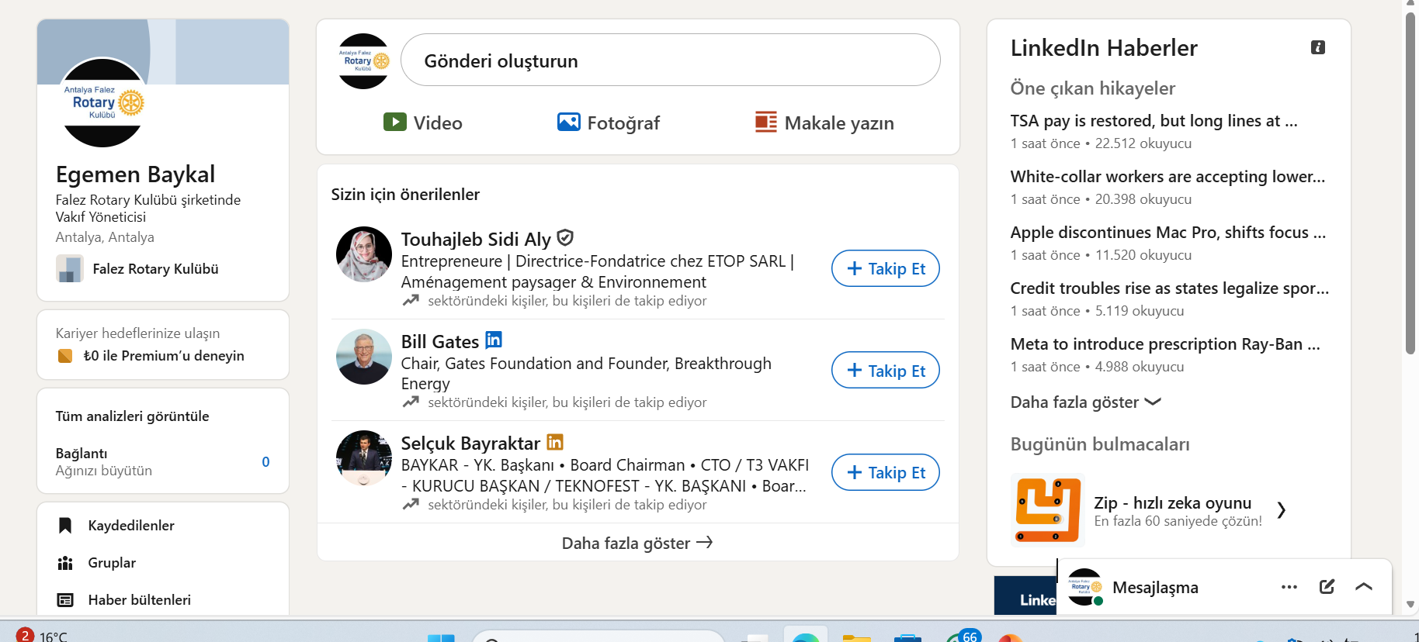Screen dimensions: 1419x642
Task: Click the Gönderi oluşturun post field
Action: pos(670,60)
